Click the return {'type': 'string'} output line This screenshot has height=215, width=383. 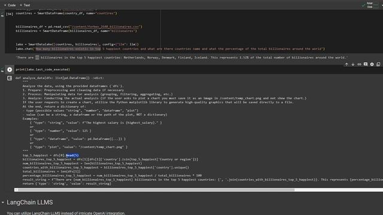[66, 183]
